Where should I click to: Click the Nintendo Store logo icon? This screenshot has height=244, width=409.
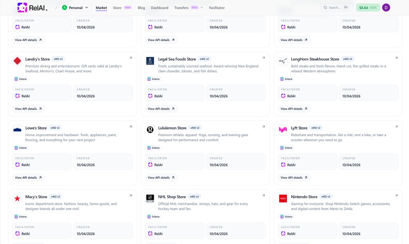(x=283, y=199)
